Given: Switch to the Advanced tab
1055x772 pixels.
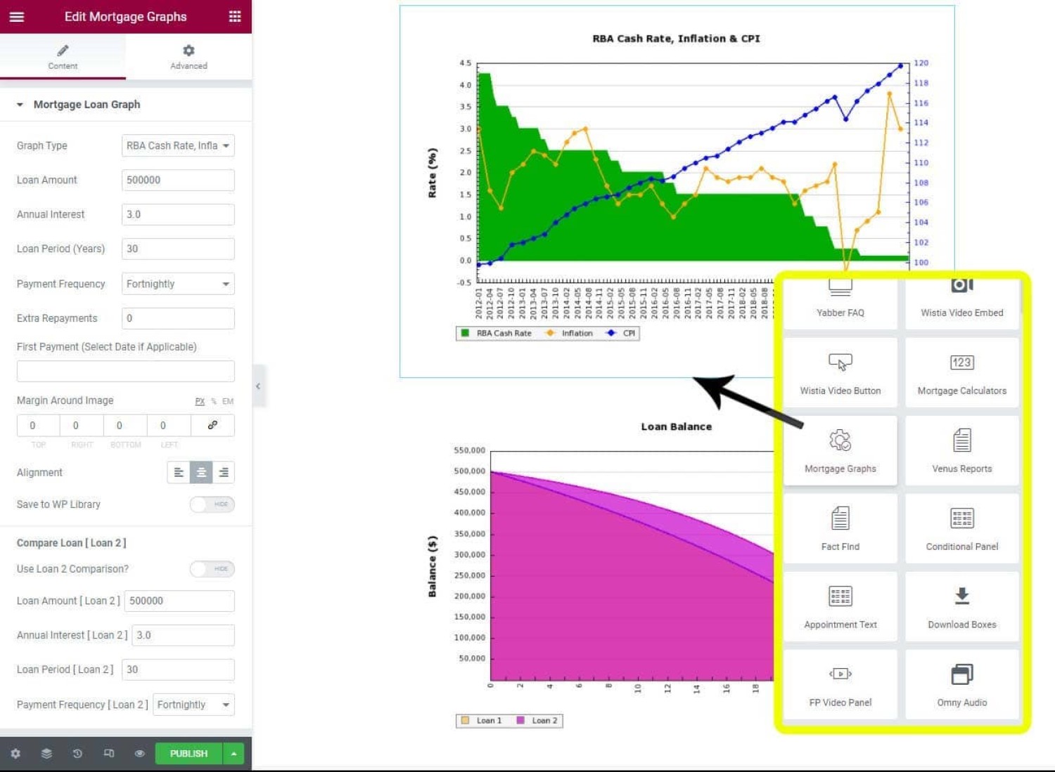Looking at the screenshot, I should [x=188, y=56].
